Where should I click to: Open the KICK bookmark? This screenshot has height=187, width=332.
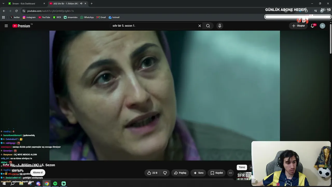tap(57, 17)
